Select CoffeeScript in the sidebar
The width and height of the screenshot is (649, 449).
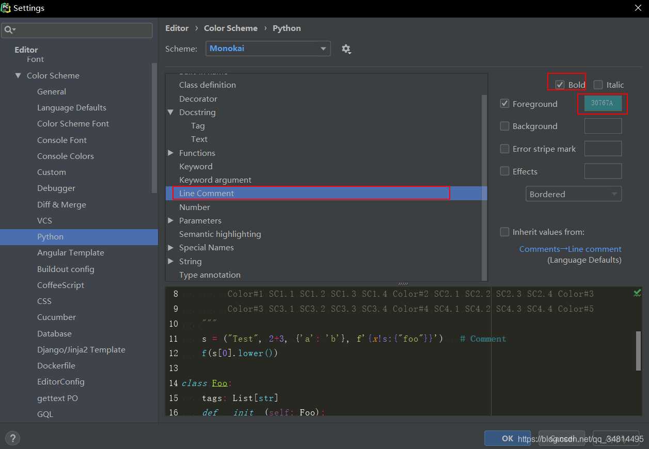coord(60,285)
